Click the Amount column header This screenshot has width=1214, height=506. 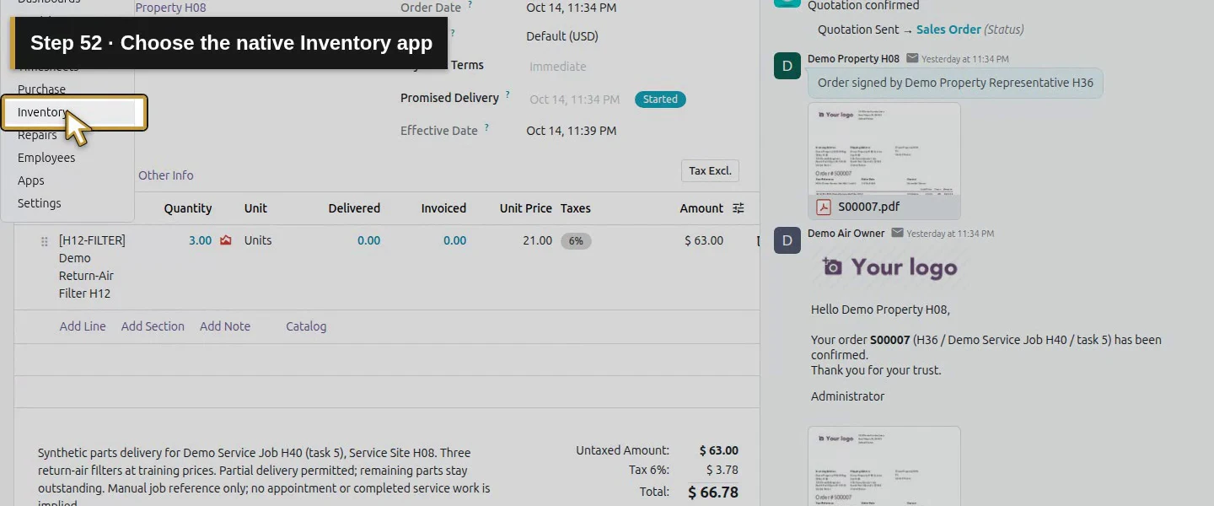point(701,208)
